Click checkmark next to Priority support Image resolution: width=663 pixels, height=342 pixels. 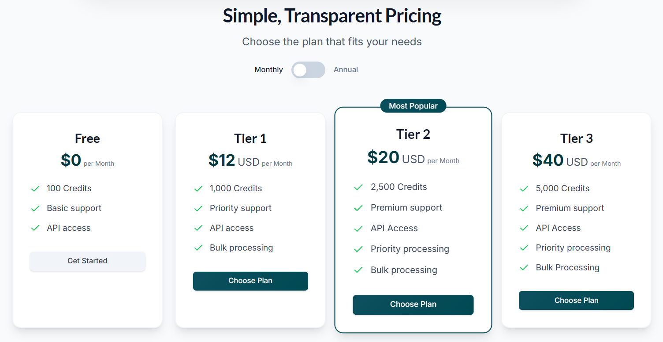pos(198,208)
